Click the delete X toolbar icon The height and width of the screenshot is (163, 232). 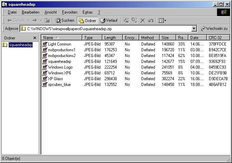coord(142,21)
